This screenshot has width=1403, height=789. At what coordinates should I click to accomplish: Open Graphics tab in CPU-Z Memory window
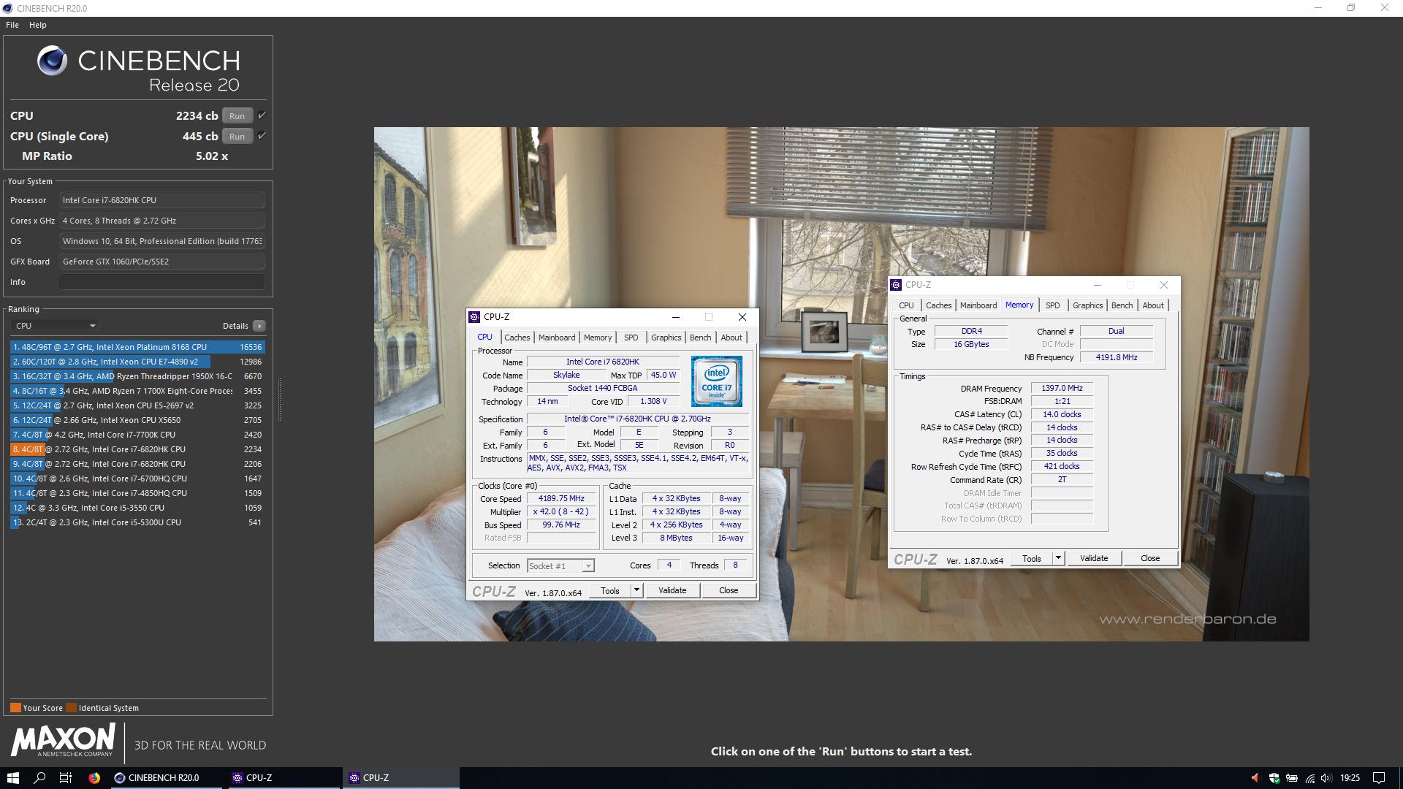coord(1088,305)
